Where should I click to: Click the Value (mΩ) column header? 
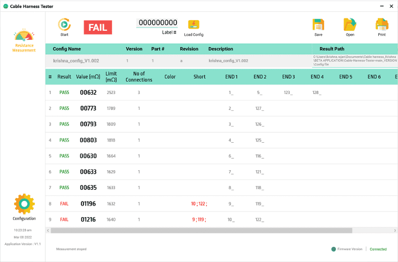pos(88,77)
